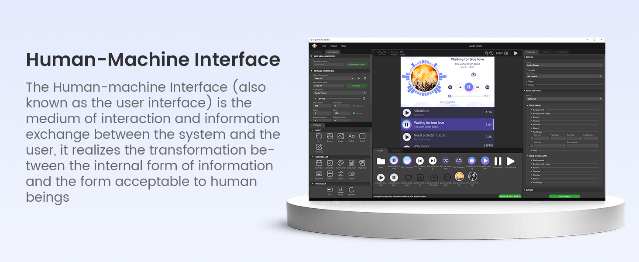Click the ADD FILE INTO ASSETS button
The width and height of the screenshot is (639, 262).
coord(510,196)
